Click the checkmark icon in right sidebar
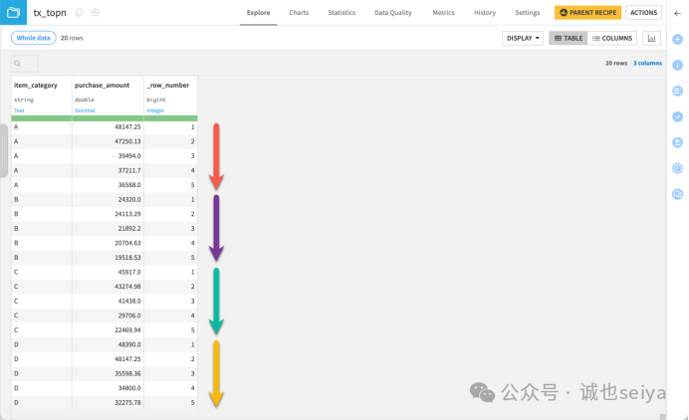 coord(678,116)
